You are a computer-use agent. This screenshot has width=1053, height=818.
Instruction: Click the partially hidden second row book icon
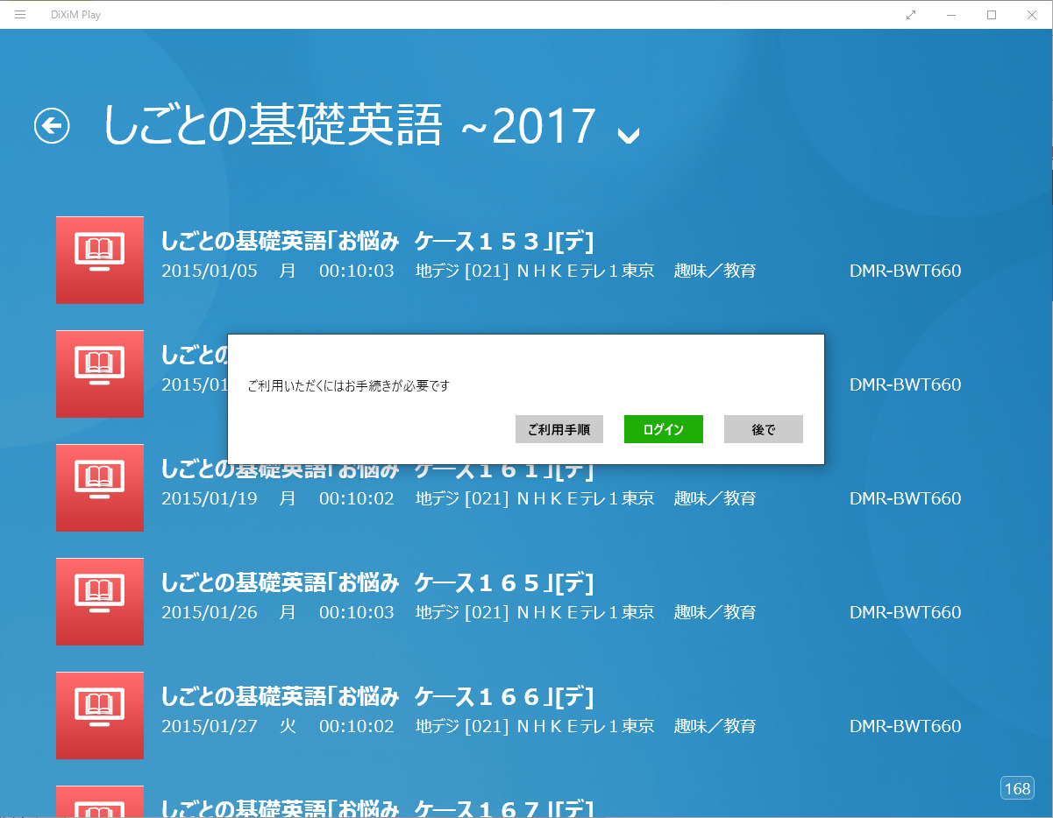coord(100,374)
